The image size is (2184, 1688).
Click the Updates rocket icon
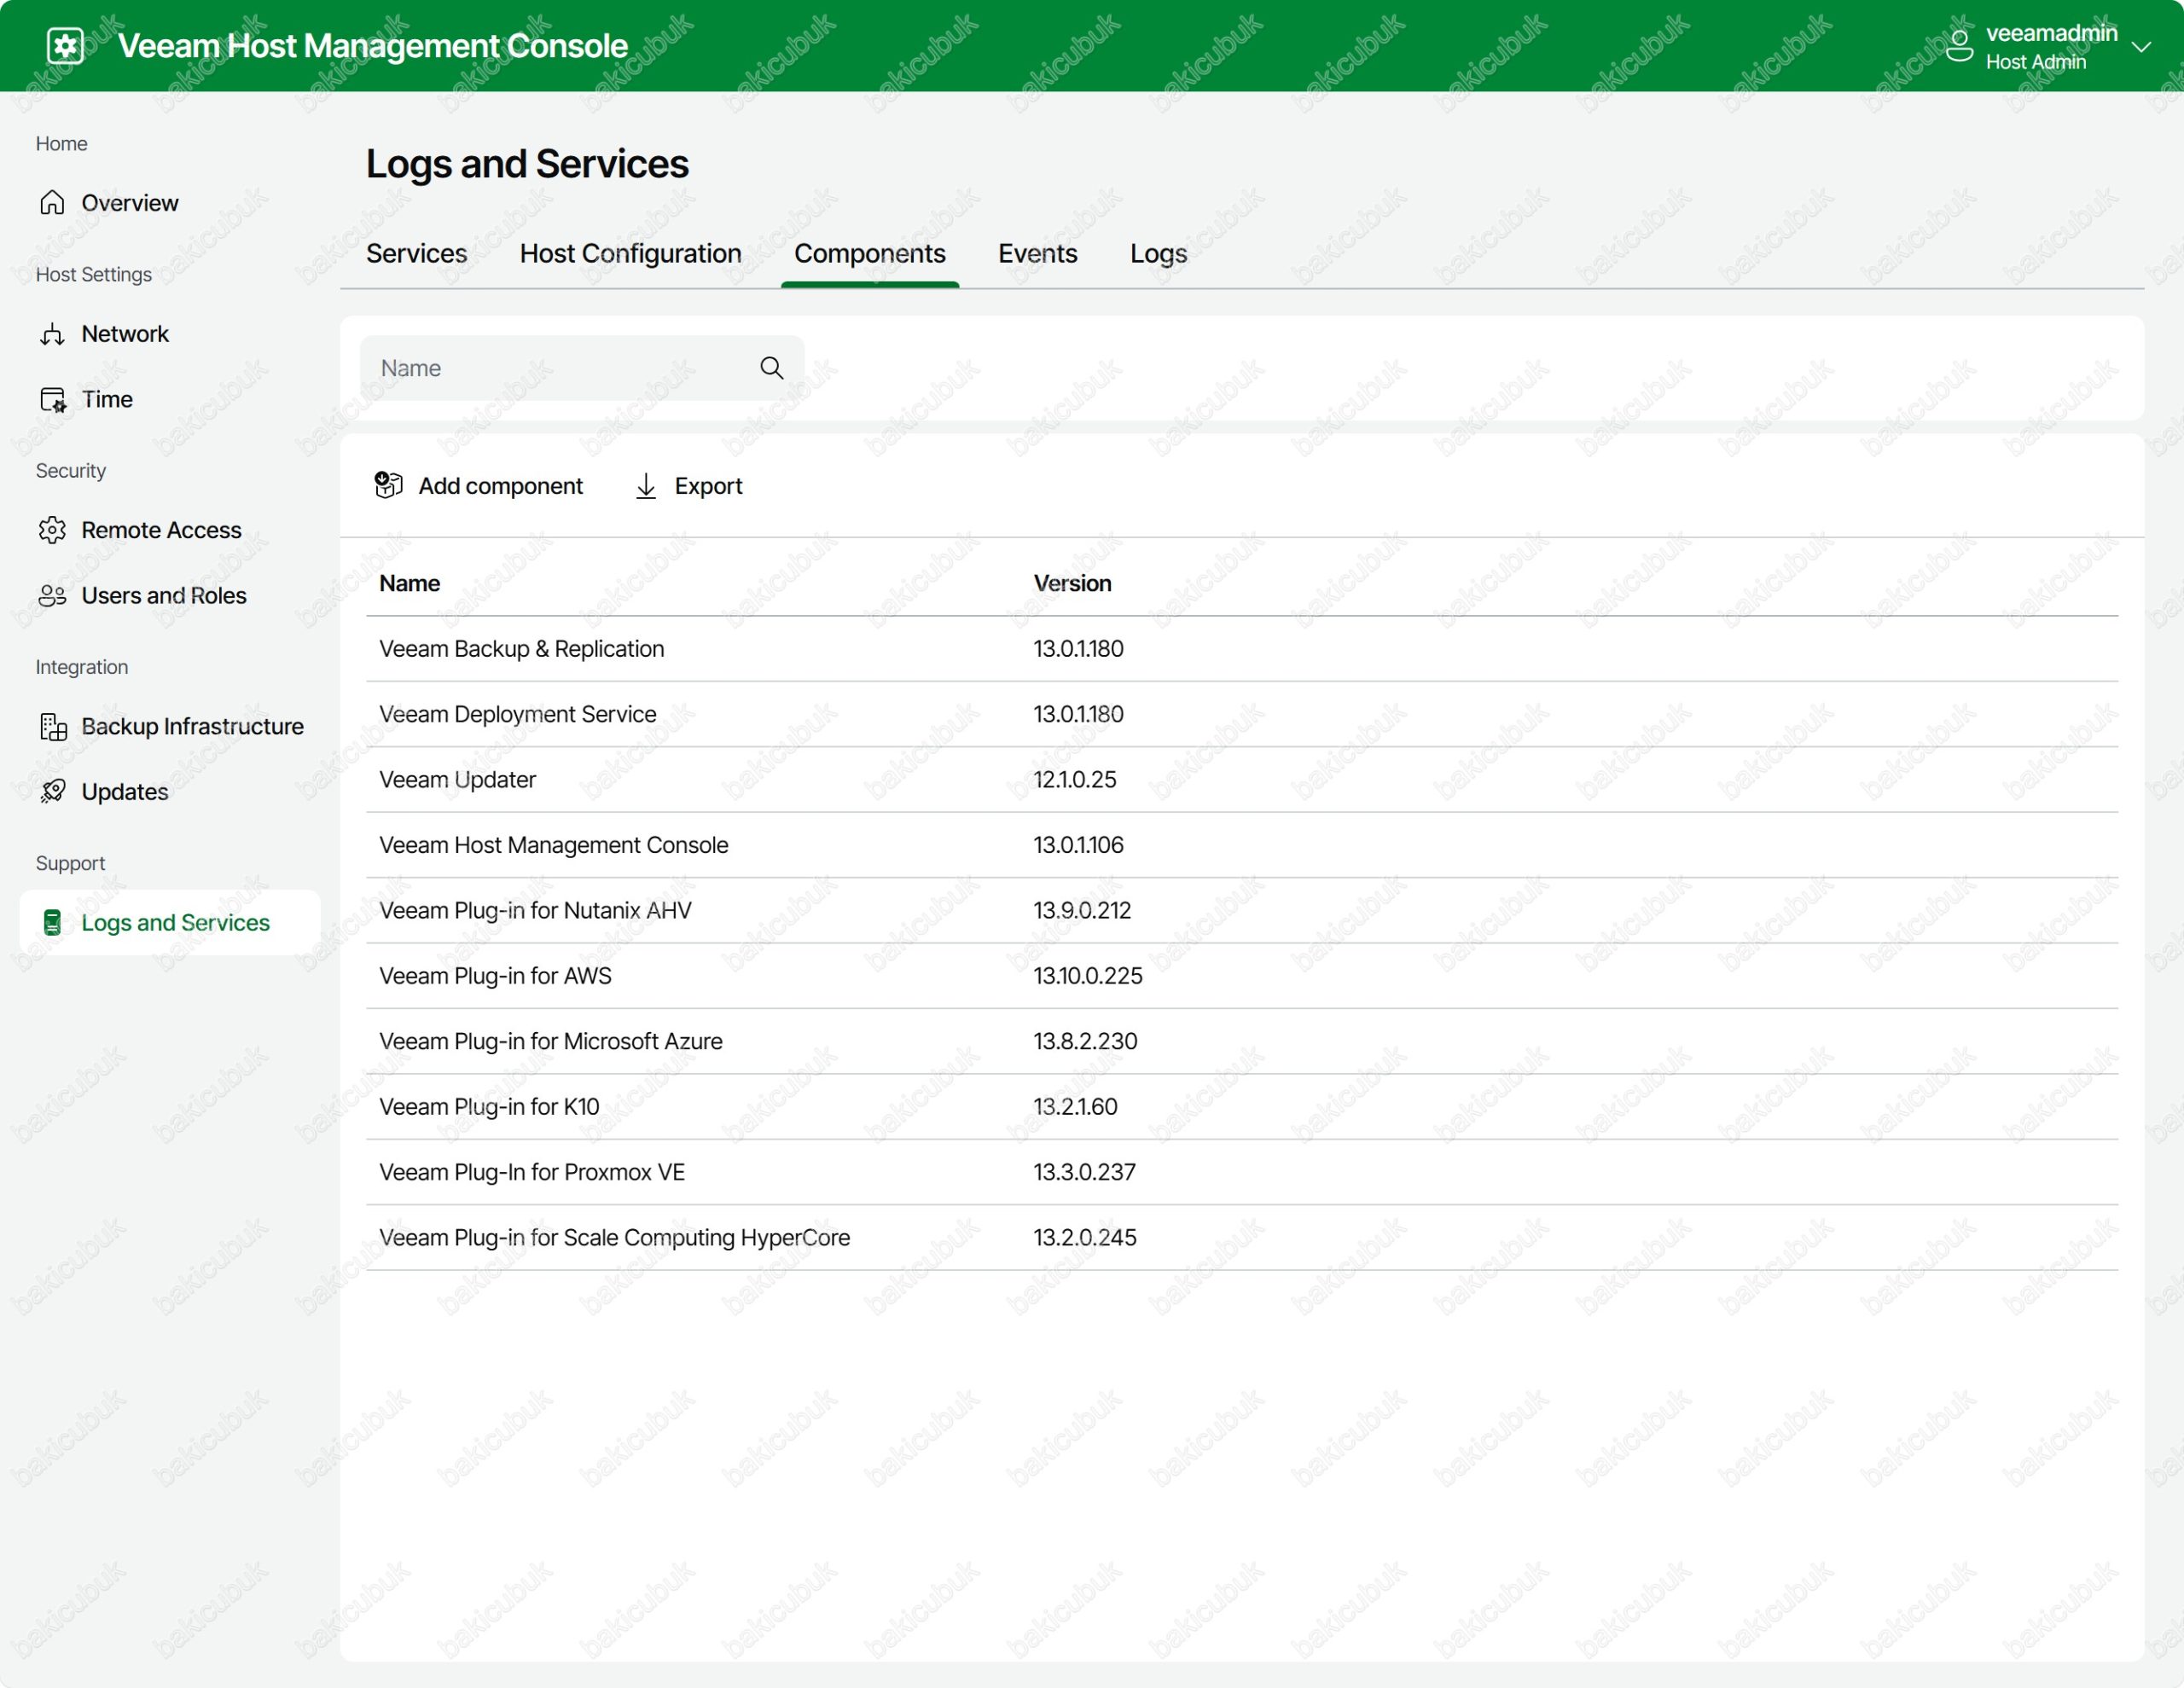tap(52, 792)
